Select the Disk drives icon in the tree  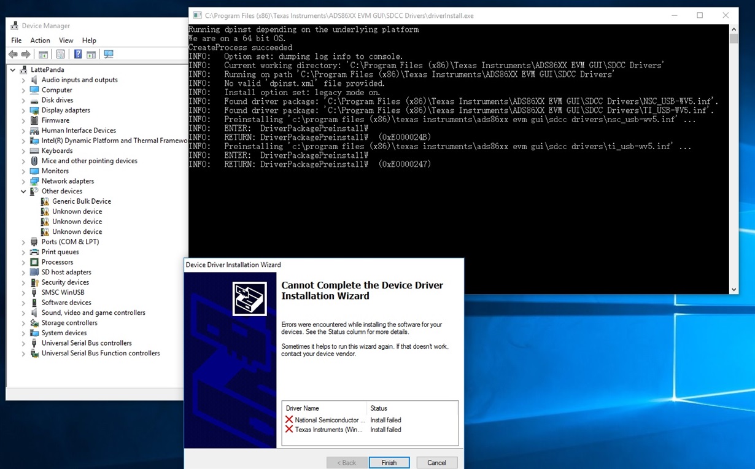tap(34, 100)
